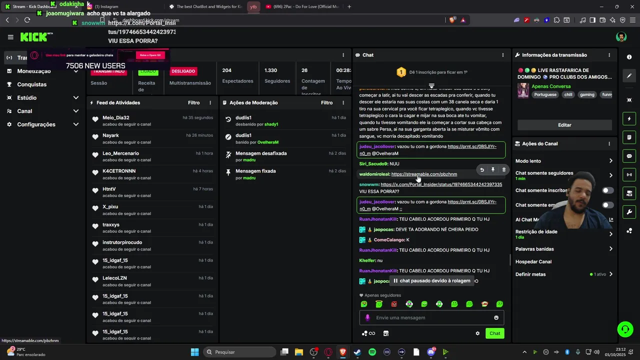Open the user avatar menu
Image resolution: width=640 pixels, height=360 pixels.
tap(621, 37)
